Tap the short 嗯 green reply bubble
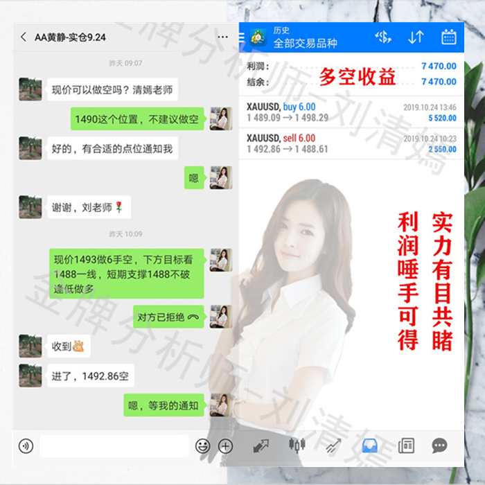 [194, 178]
